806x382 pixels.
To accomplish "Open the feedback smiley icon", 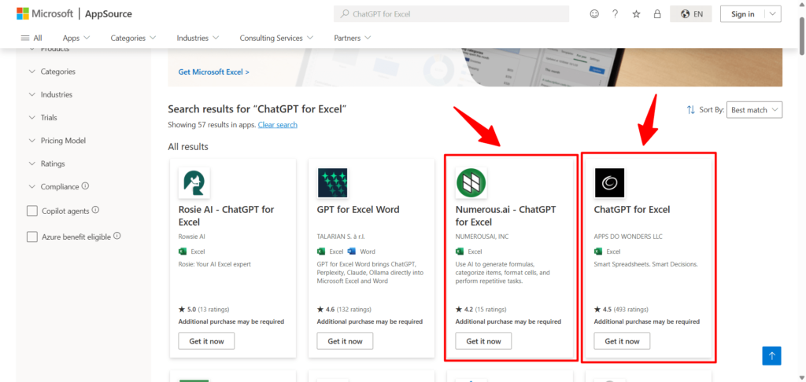I will tap(594, 14).
